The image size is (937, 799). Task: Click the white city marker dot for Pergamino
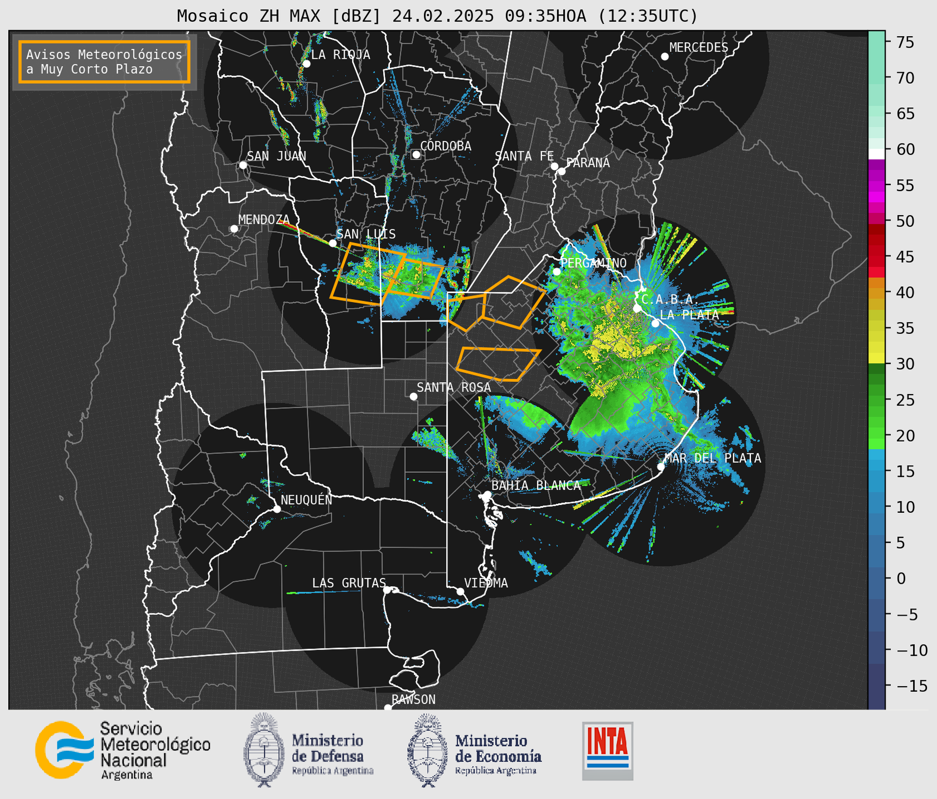pos(557,272)
